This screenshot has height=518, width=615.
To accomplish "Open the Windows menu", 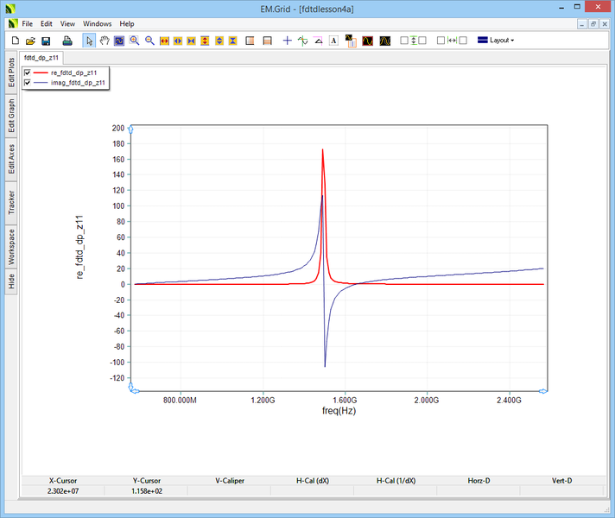I will (x=97, y=23).
